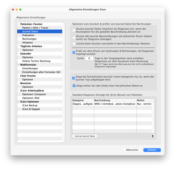Open Liste der Journal-Daten

pyautogui.click(x=85, y=136)
